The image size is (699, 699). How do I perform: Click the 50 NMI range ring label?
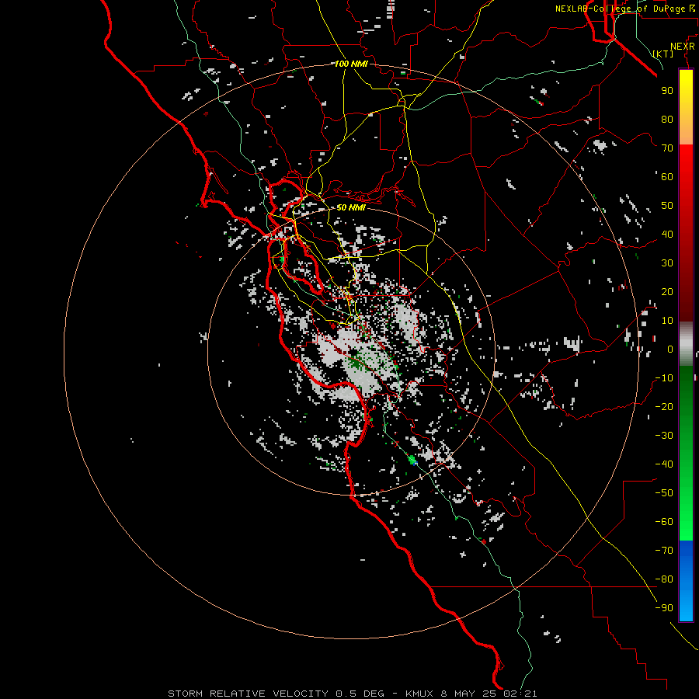tap(351, 207)
